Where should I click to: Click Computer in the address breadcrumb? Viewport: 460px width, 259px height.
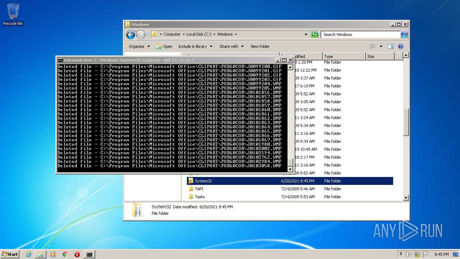(172, 34)
